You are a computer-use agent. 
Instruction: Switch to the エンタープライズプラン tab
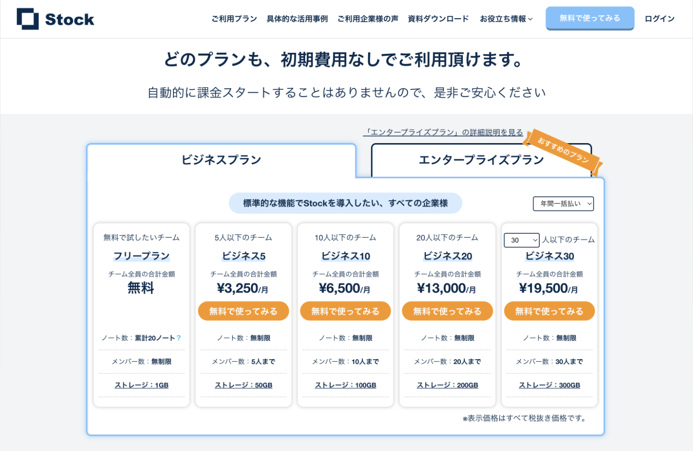click(481, 160)
